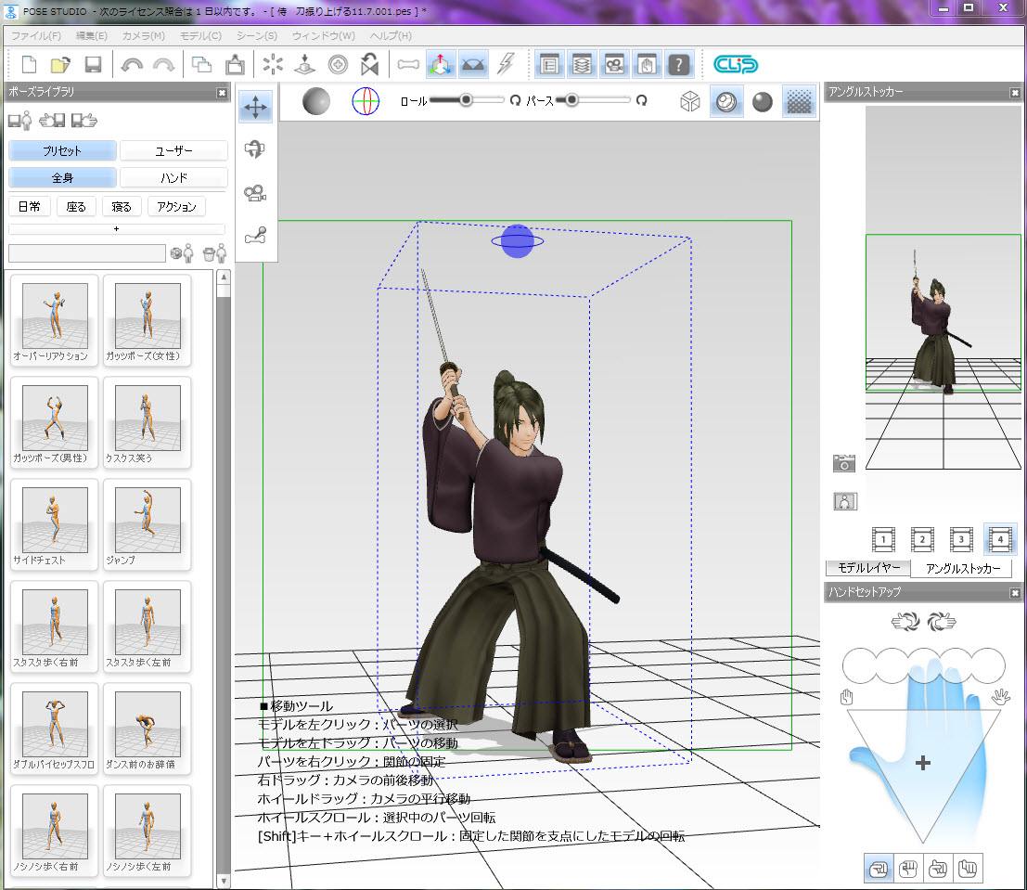The image size is (1027, 890).
Task: Click the camera capture icon in angle stocker
Action: (844, 463)
